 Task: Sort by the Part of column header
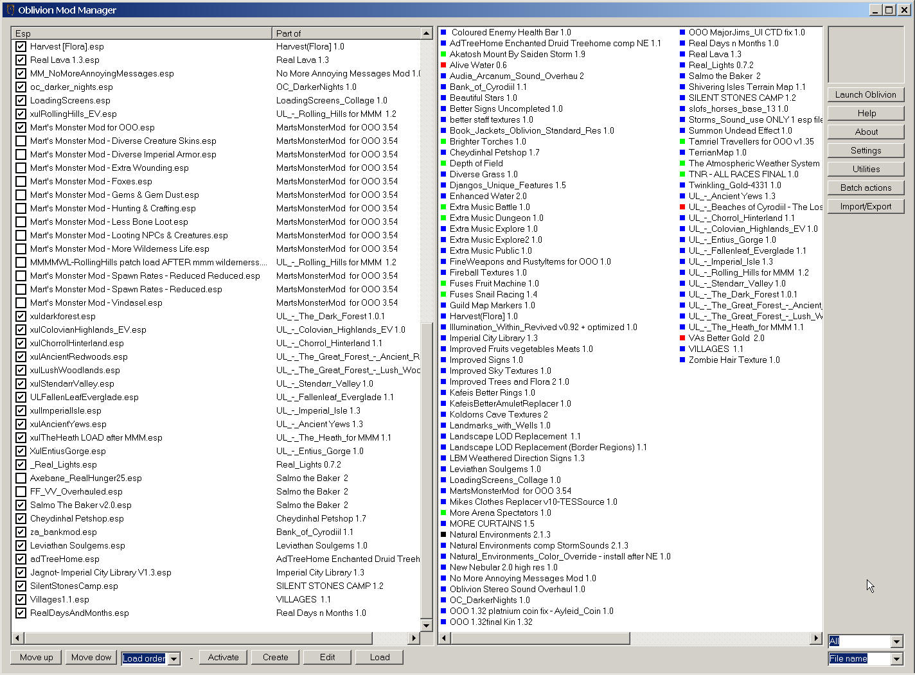(346, 33)
